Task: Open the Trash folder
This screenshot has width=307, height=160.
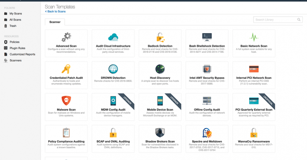Action: tap(13, 26)
